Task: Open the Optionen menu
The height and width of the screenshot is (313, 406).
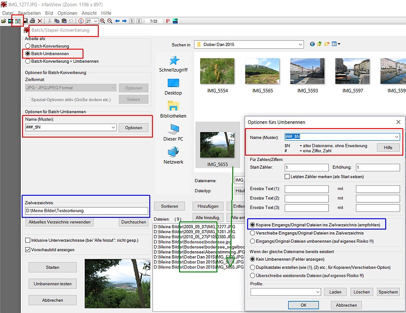Action: pos(67,13)
